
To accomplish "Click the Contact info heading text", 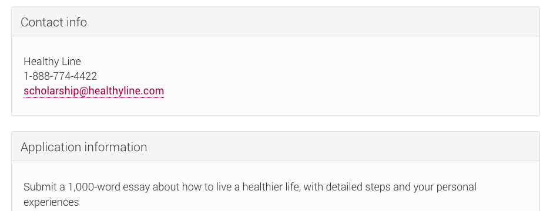I will (x=53, y=22).
